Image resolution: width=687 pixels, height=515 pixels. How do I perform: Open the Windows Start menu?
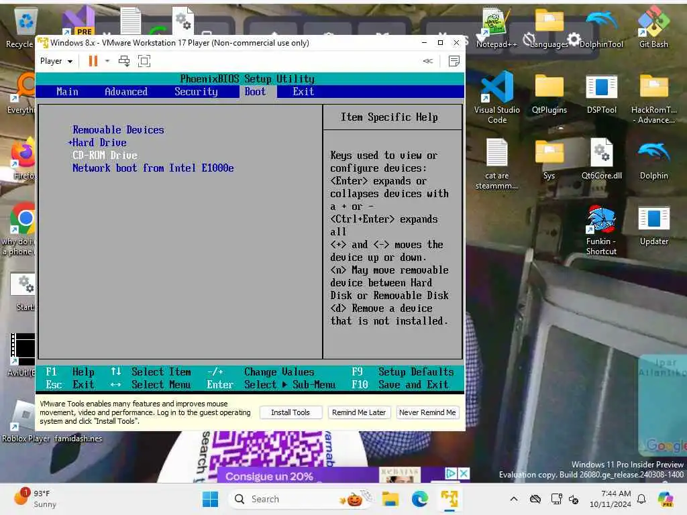point(210,499)
